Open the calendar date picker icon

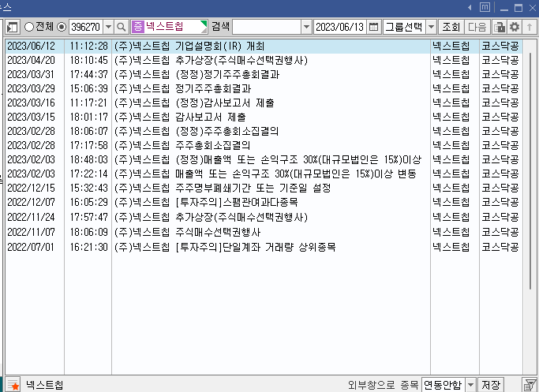click(373, 27)
